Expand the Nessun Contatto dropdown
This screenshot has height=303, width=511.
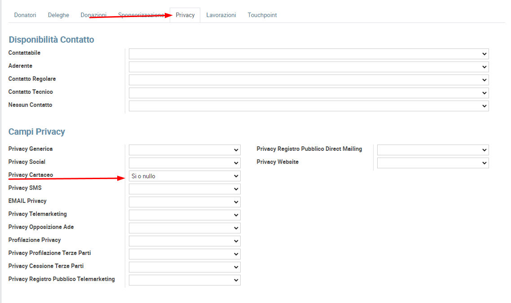pyautogui.click(x=308, y=106)
